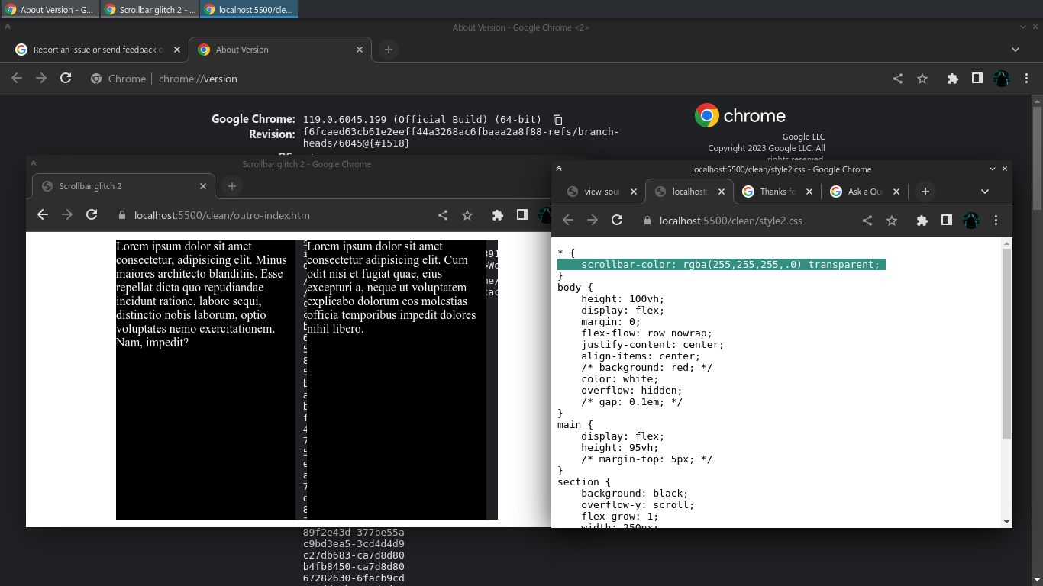This screenshot has height=586, width=1043.
Task: Share the outro-index.htm page
Action: click(x=443, y=215)
